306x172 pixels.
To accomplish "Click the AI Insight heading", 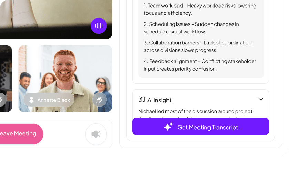I will (159, 100).
